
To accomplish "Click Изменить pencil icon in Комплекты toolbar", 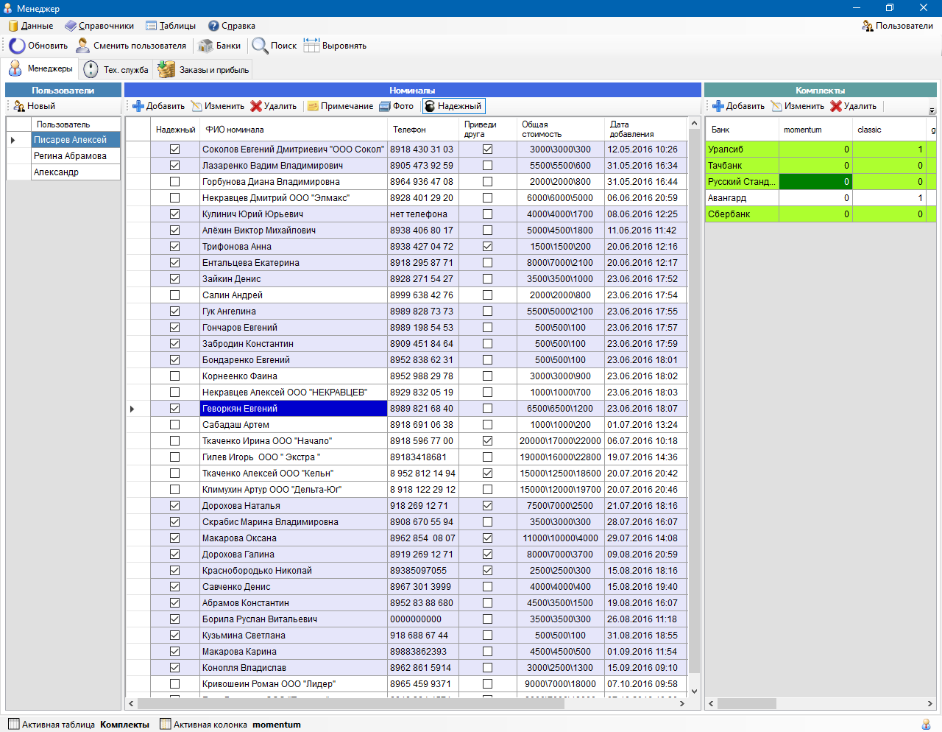I will point(776,106).
